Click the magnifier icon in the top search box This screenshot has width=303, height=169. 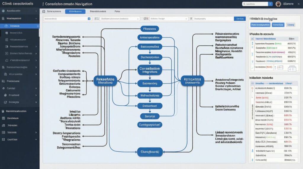[x=244, y=4]
